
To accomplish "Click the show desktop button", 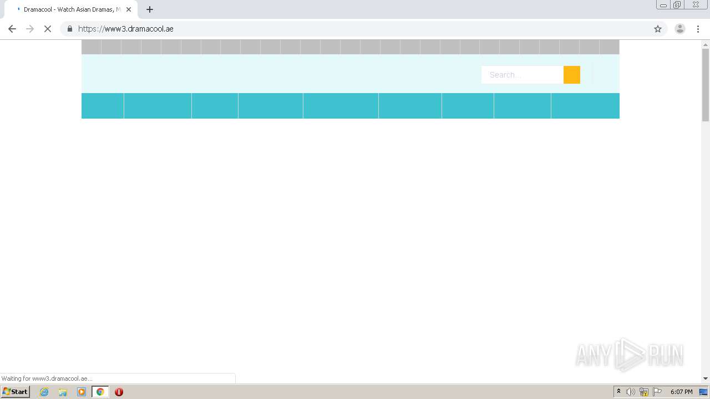I will (x=704, y=392).
